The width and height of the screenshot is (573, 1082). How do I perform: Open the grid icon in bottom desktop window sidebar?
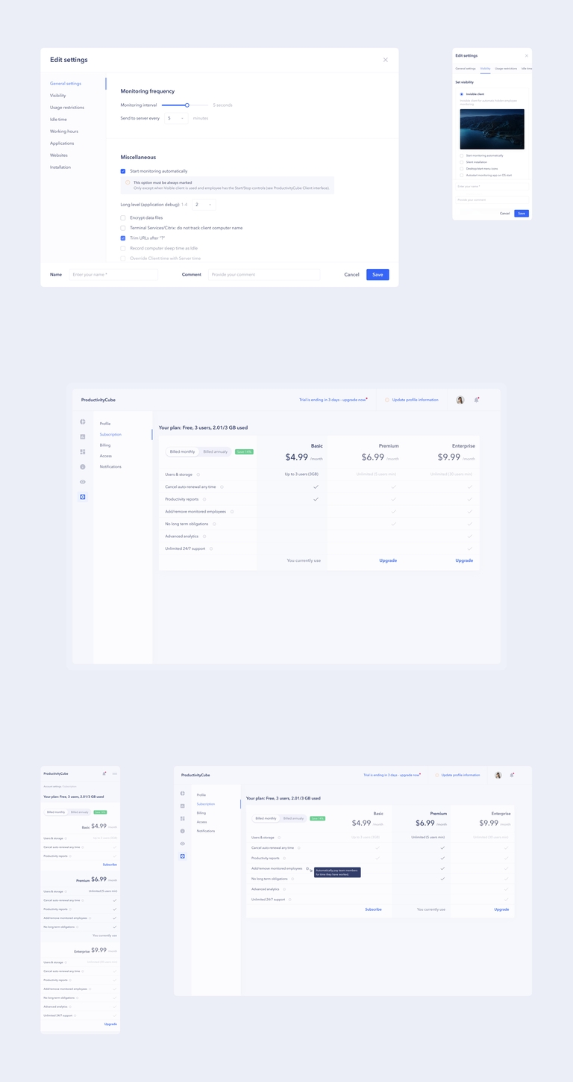[x=183, y=818]
